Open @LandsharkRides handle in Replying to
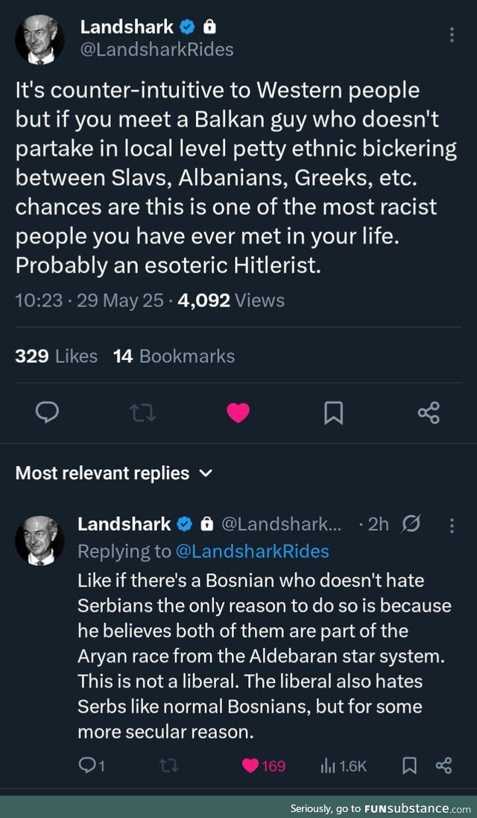Viewport: 477px width, 818px height. [x=251, y=551]
